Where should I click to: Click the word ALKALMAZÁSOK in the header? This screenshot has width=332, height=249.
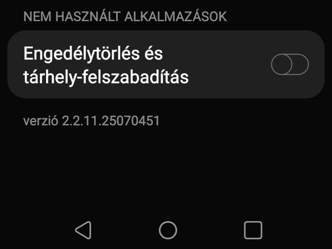point(176,17)
